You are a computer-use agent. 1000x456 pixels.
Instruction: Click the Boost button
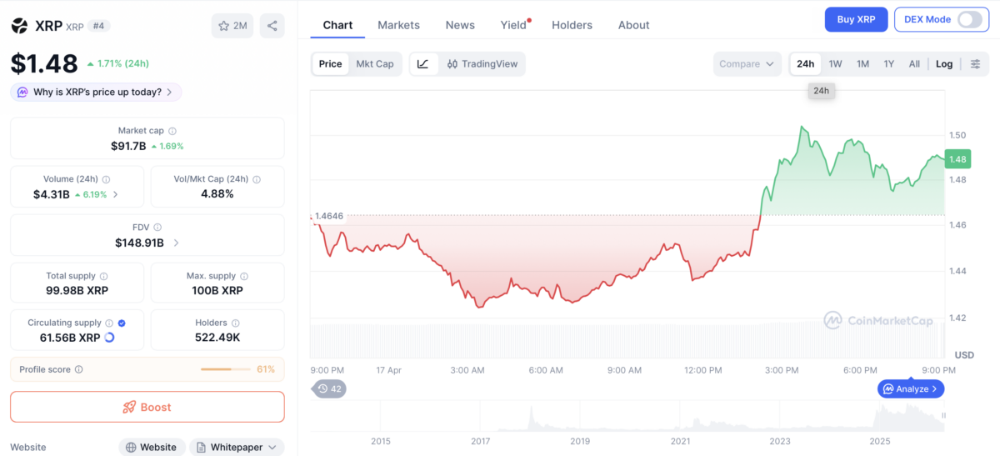pyautogui.click(x=147, y=407)
